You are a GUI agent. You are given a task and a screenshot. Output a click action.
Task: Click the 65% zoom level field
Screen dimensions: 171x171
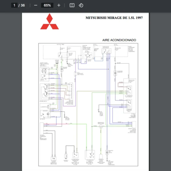coord(47,5)
